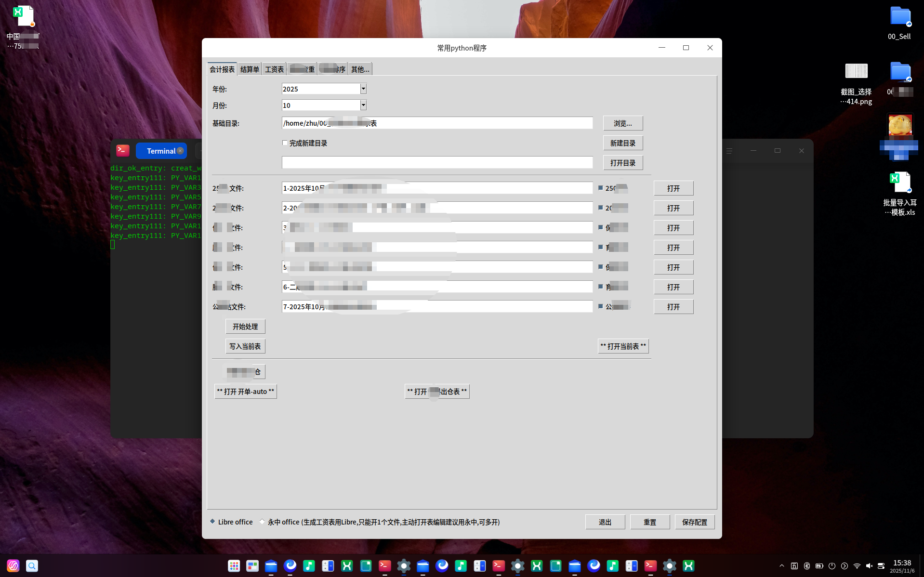Switch to the 其他... tab
This screenshot has width=924, height=577.
coord(360,69)
